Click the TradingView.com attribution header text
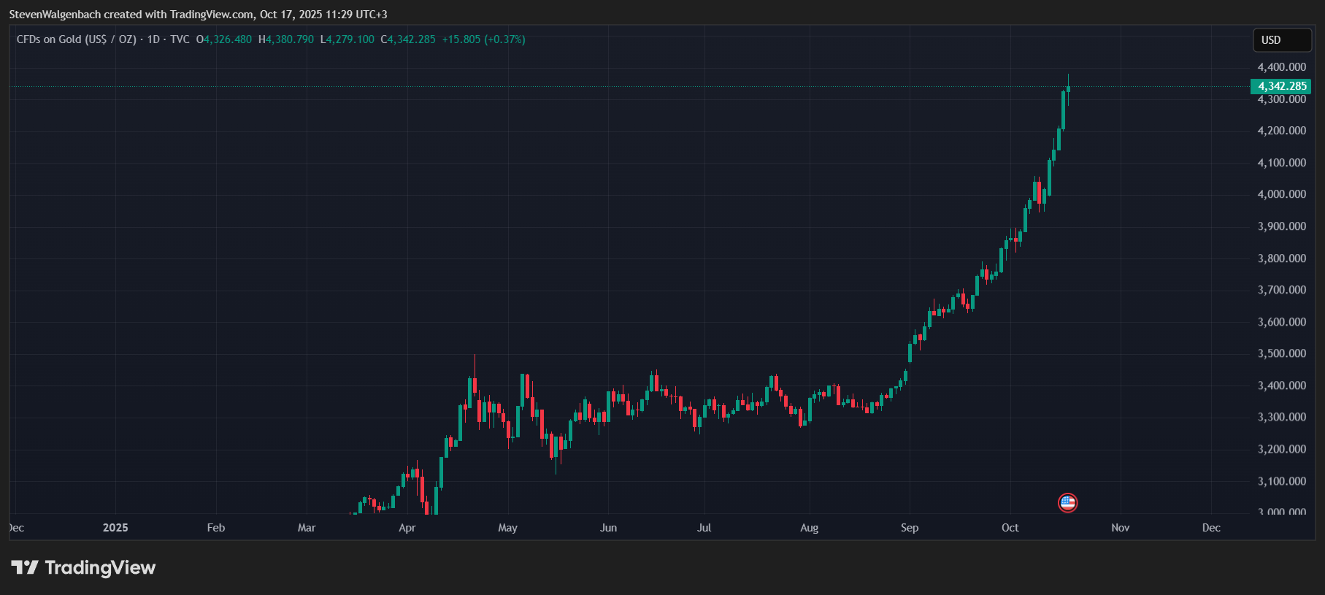Image resolution: width=1325 pixels, height=595 pixels. (198, 15)
